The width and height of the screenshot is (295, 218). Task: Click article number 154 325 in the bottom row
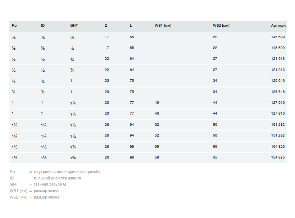coord(278,157)
